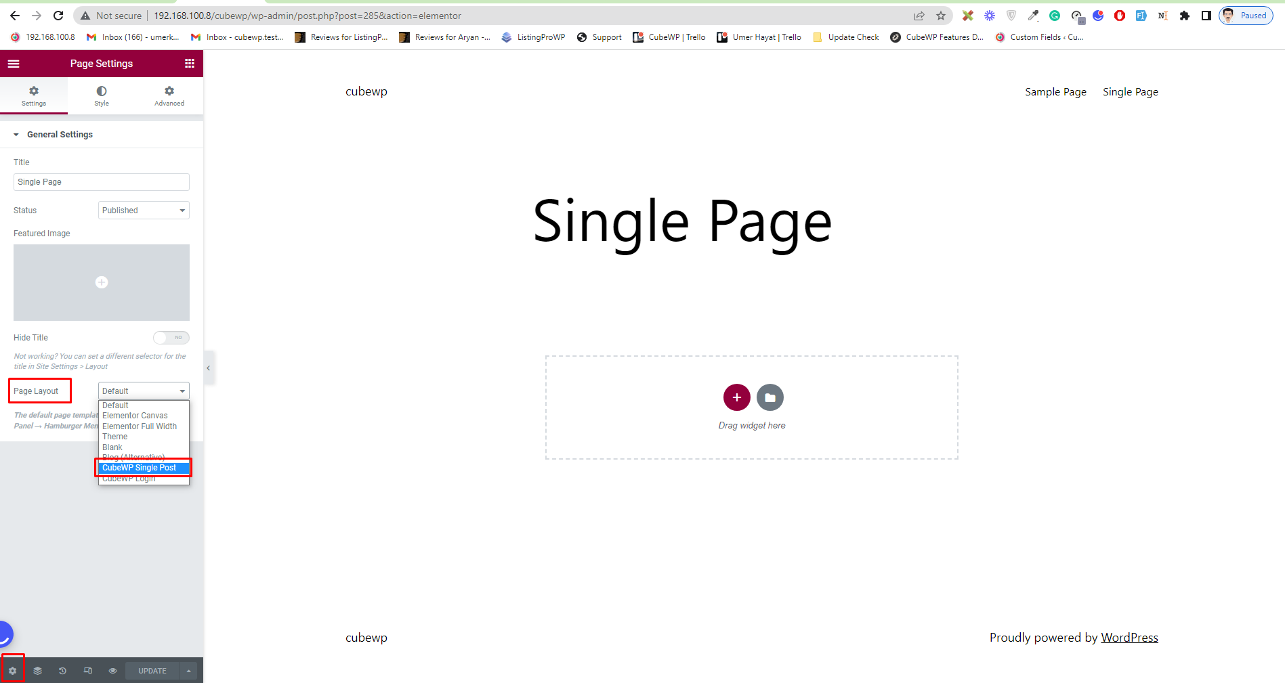Viewport: 1285px width, 683px height.
Task: Open the Single Page menu link
Action: point(1131,92)
